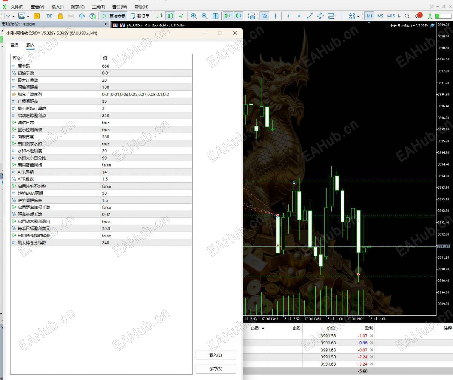
Task: Close the trade with profit -1.07
Action: click(x=371, y=336)
